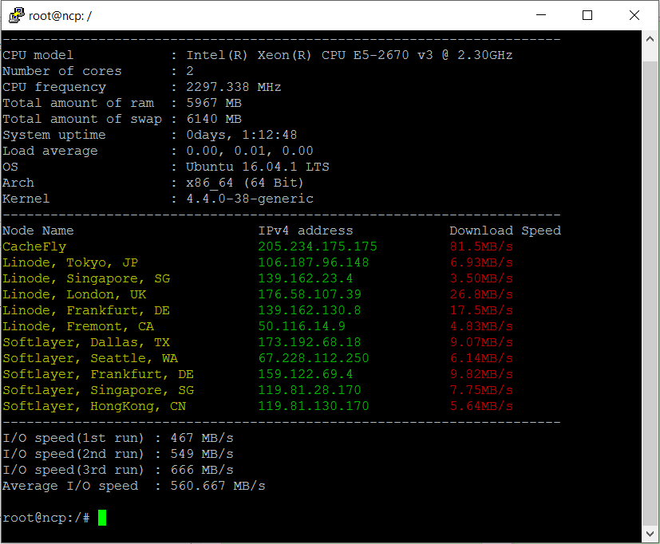
Task: Click the IP '106.187.96.148'
Action: click(313, 262)
